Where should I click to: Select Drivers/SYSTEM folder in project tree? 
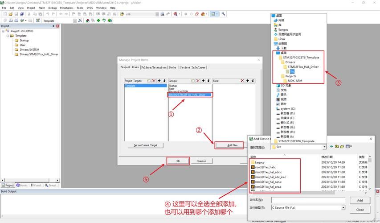(29, 50)
